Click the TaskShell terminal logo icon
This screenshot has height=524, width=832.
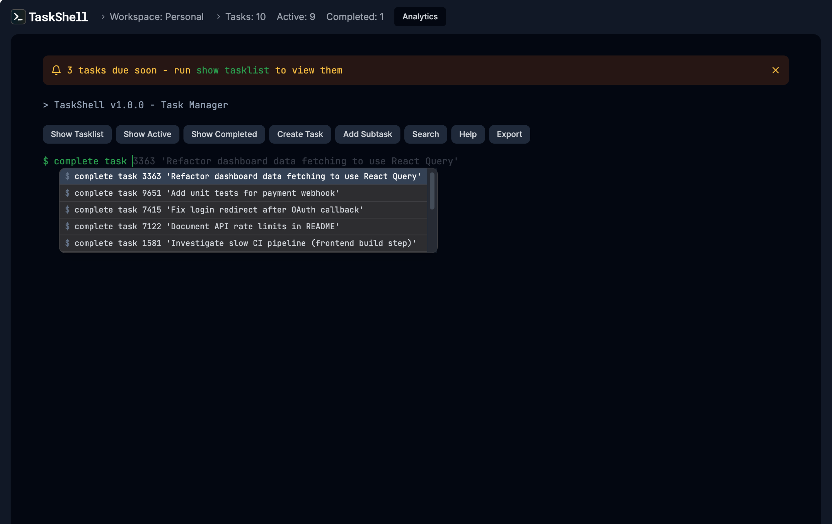point(19,16)
